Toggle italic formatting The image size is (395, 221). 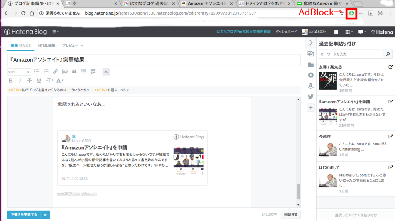[x=20, y=80]
